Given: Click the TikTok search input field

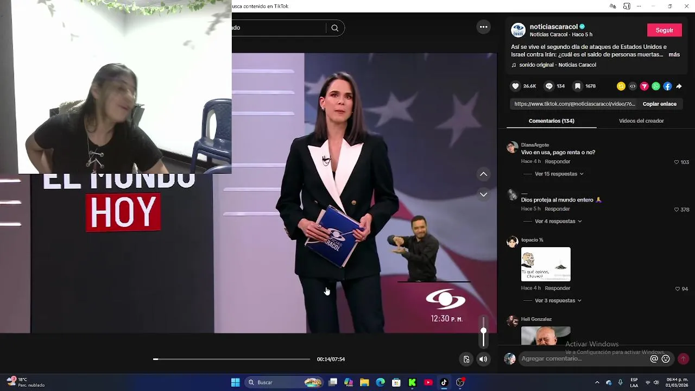Looking at the screenshot, I should pyautogui.click(x=279, y=28).
